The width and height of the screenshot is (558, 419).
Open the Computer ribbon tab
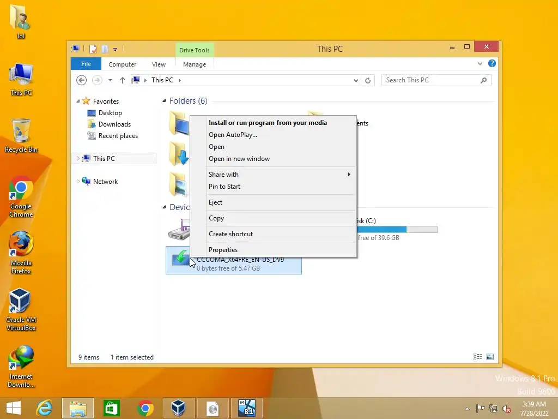pyautogui.click(x=123, y=64)
